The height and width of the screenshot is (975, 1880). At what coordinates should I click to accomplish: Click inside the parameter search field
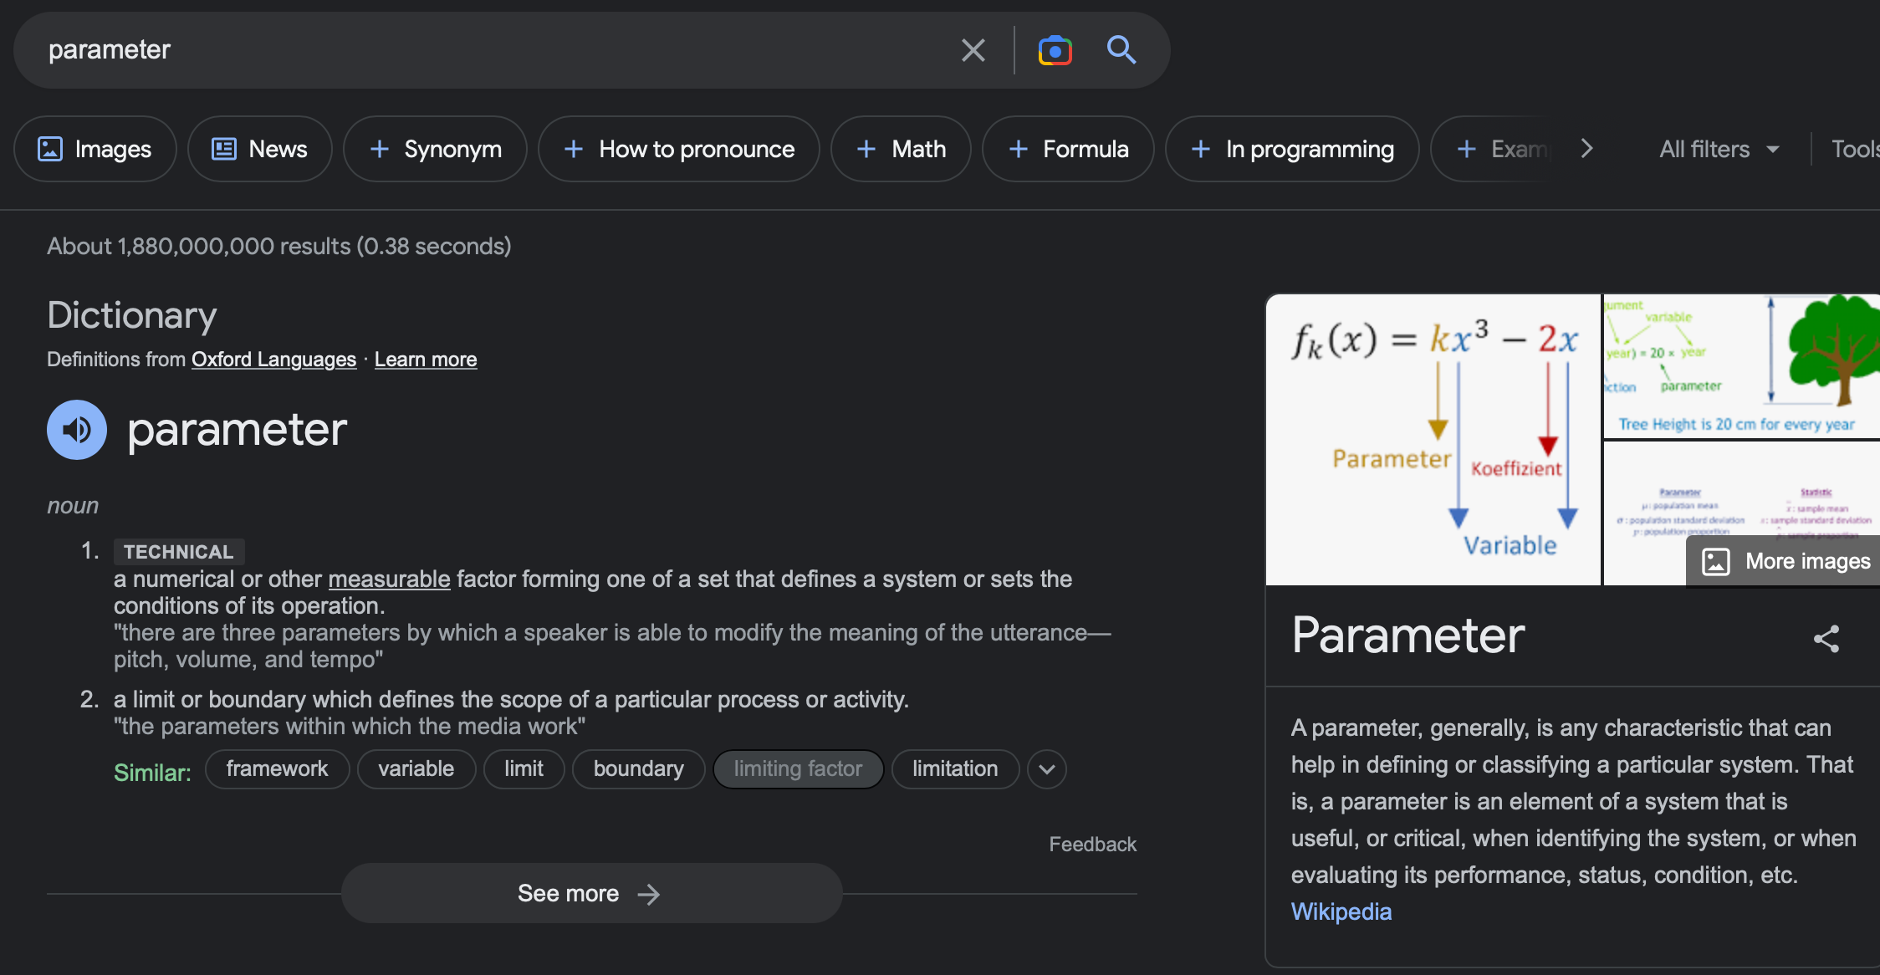tap(502, 50)
